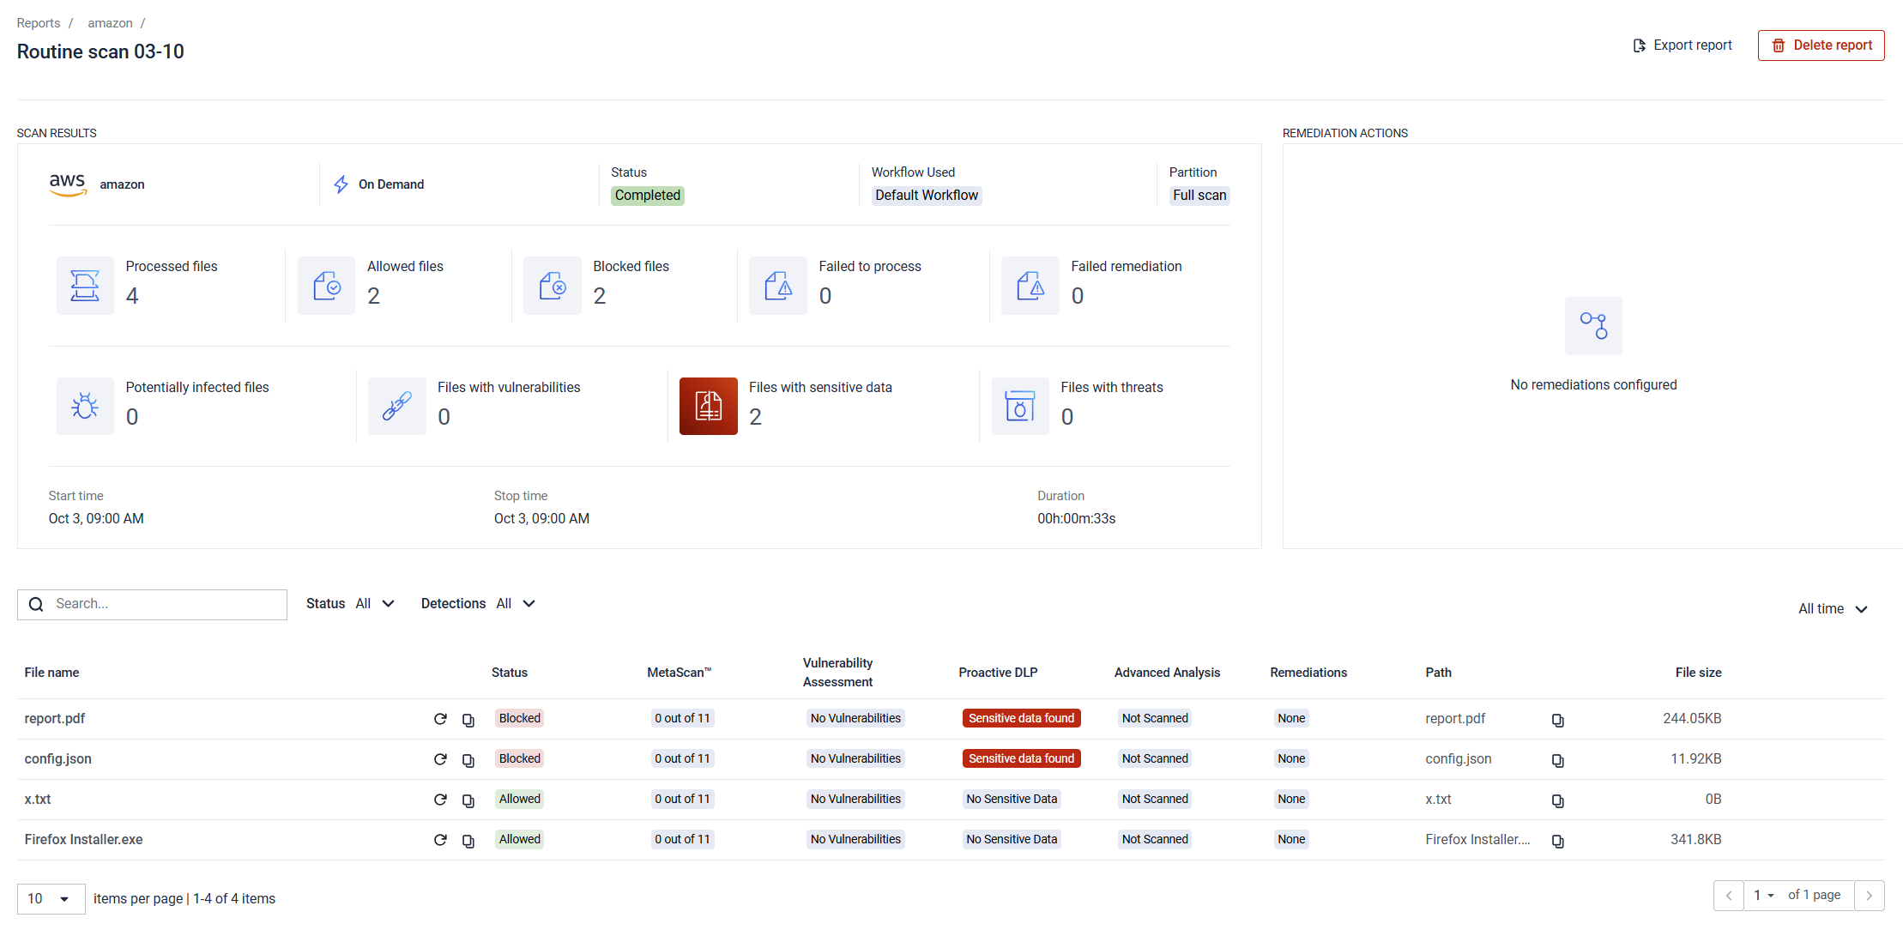Click the Blocked files icon

[552, 286]
